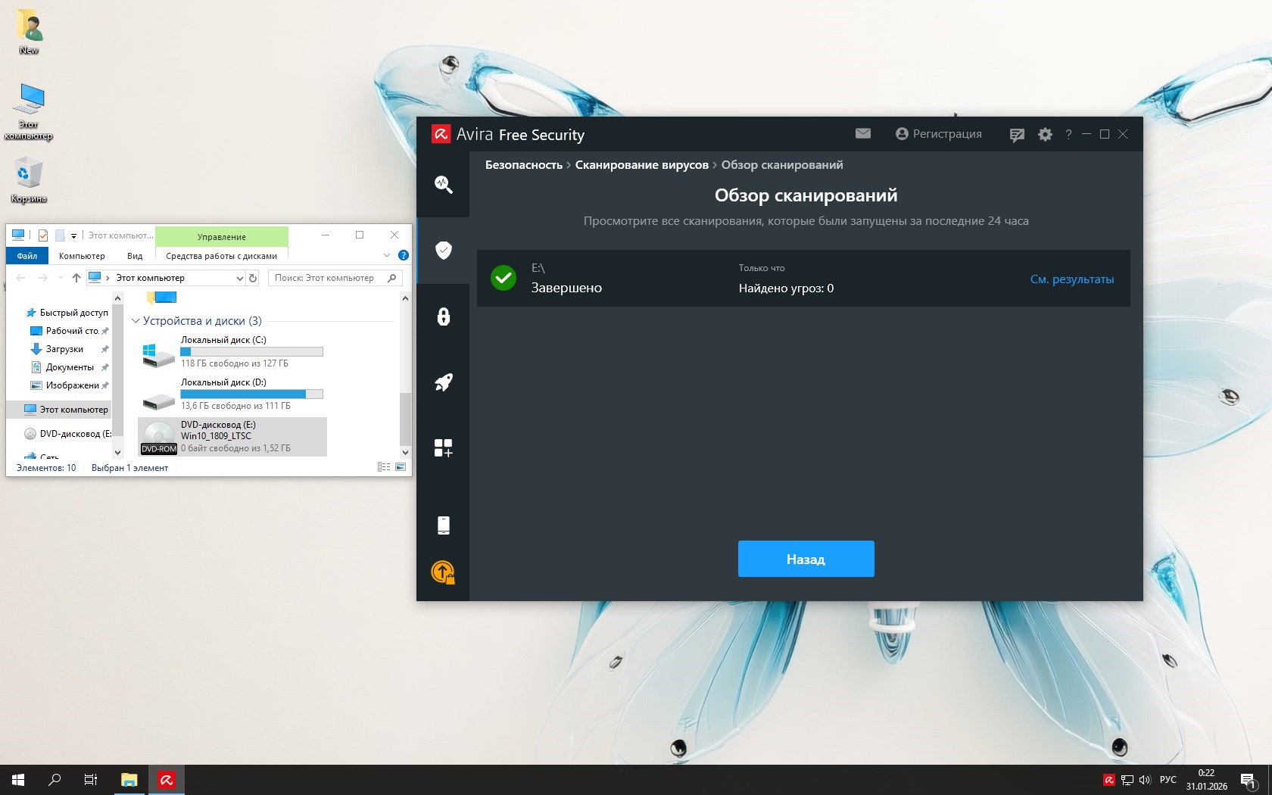Open the mobile device icon in Avira sidebar

click(x=443, y=525)
